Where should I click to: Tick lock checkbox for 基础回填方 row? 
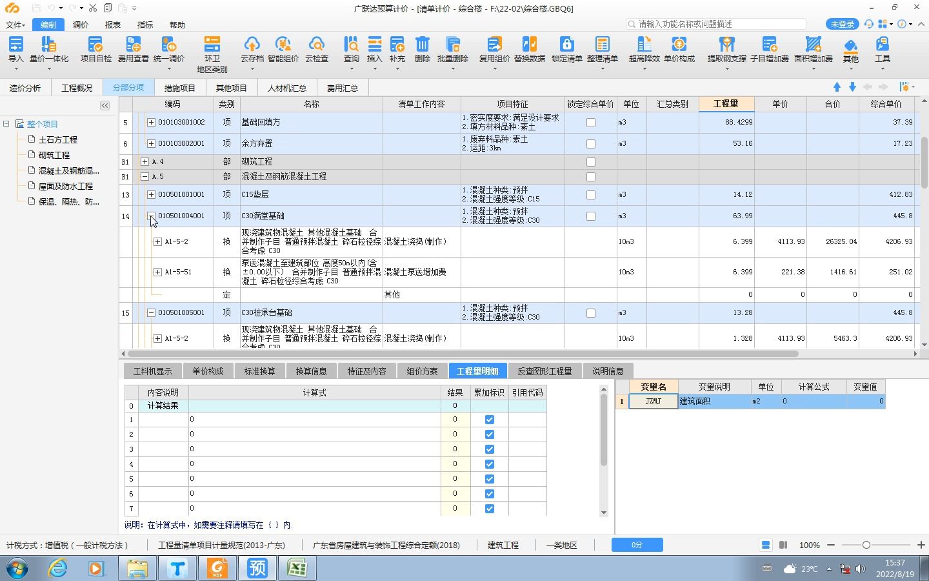(590, 123)
